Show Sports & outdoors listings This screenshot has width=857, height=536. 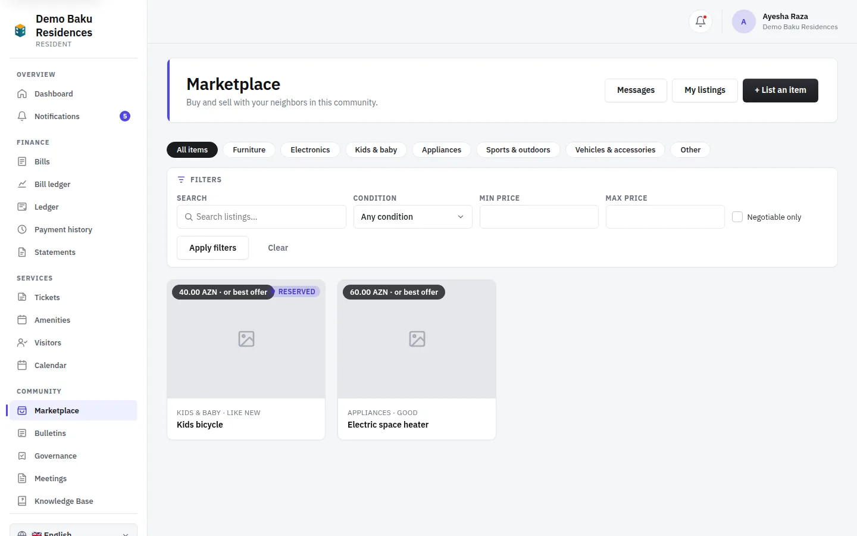[x=518, y=149]
